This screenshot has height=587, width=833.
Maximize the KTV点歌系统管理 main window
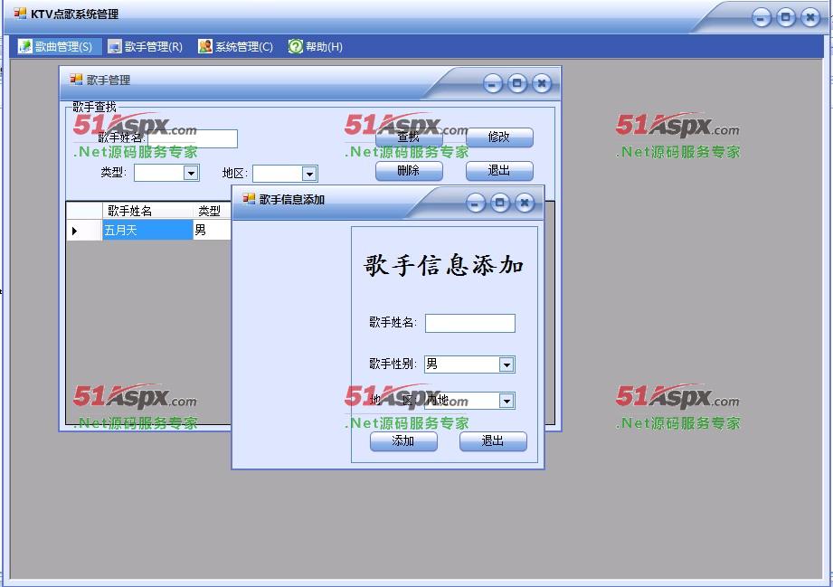[x=786, y=17]
